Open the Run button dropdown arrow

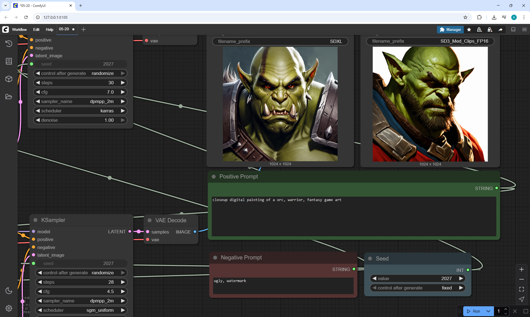[488, 311]
